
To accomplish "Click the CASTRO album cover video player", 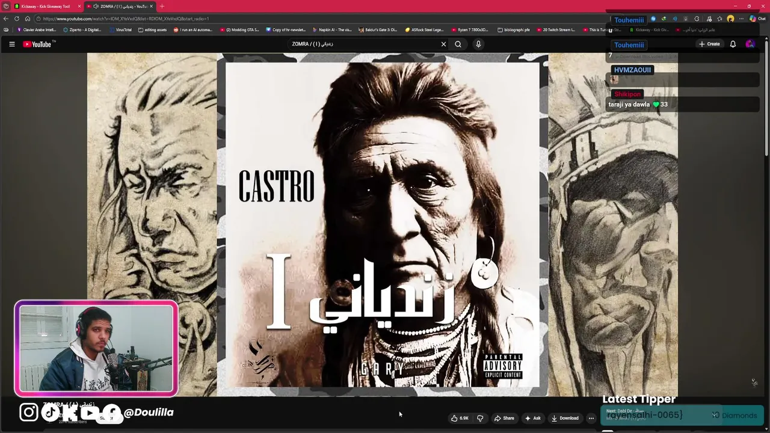I will (383, 224).
